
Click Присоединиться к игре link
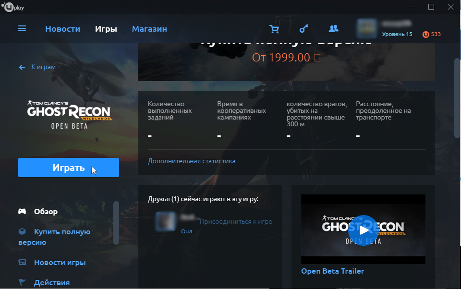(x=236, y=221)
